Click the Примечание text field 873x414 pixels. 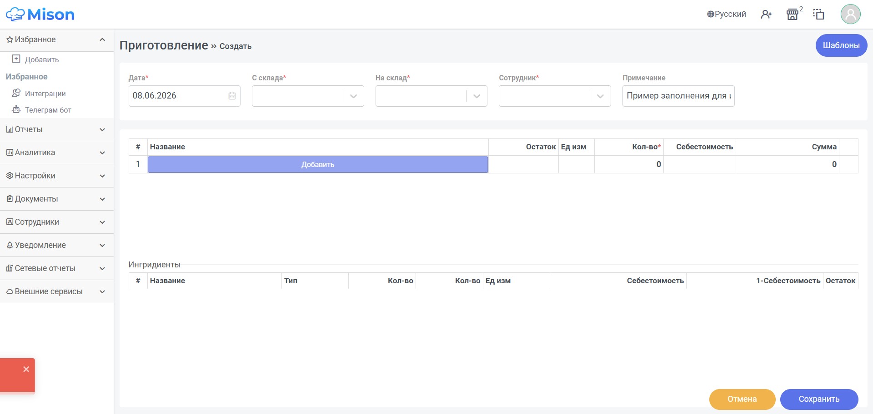pyautogui.click(x=678, y=96)
